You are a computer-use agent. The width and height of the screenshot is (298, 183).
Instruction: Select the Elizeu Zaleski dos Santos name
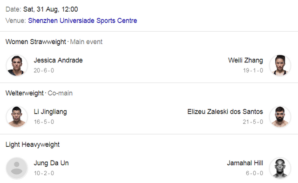(225, 112)
